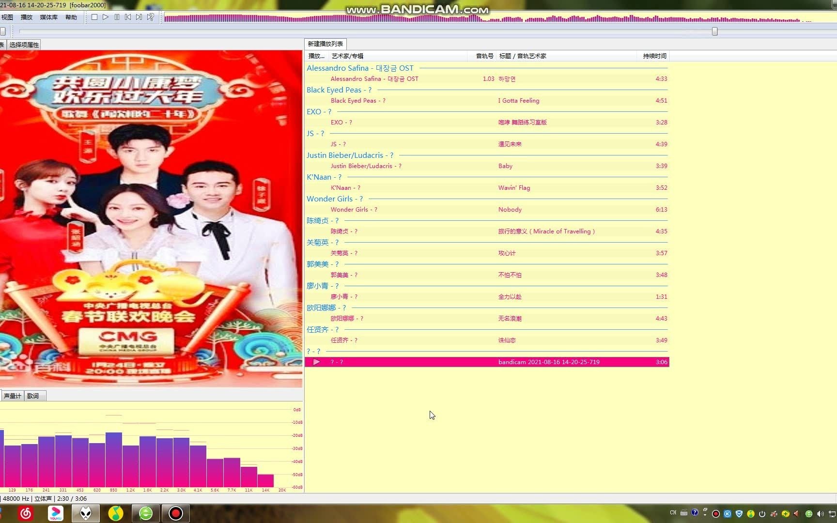The image size is (837, 523).
Task: Click the blue help question-mark tray icon
Action: (695, 512)
